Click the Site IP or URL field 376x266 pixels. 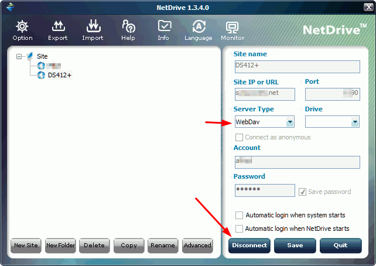pos(265,94)
